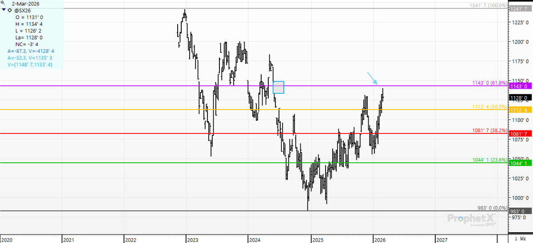
Task: Click the 2022 time axis label
Action: (x=131, y=240)
